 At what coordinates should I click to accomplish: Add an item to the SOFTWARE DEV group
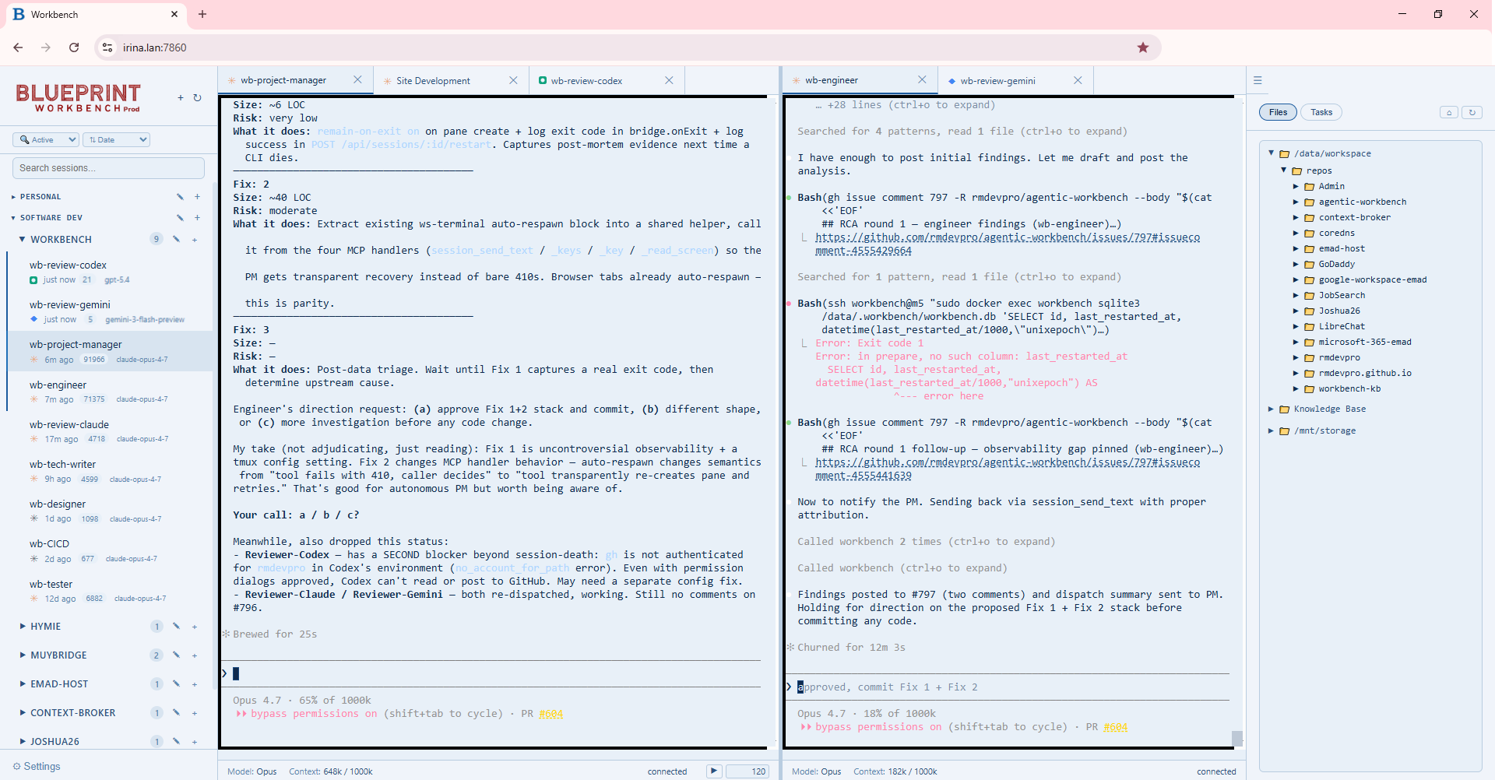[x=197, y=218]
